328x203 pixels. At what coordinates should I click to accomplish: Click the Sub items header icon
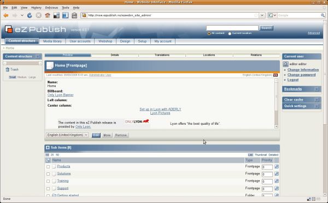coord(48,148)
